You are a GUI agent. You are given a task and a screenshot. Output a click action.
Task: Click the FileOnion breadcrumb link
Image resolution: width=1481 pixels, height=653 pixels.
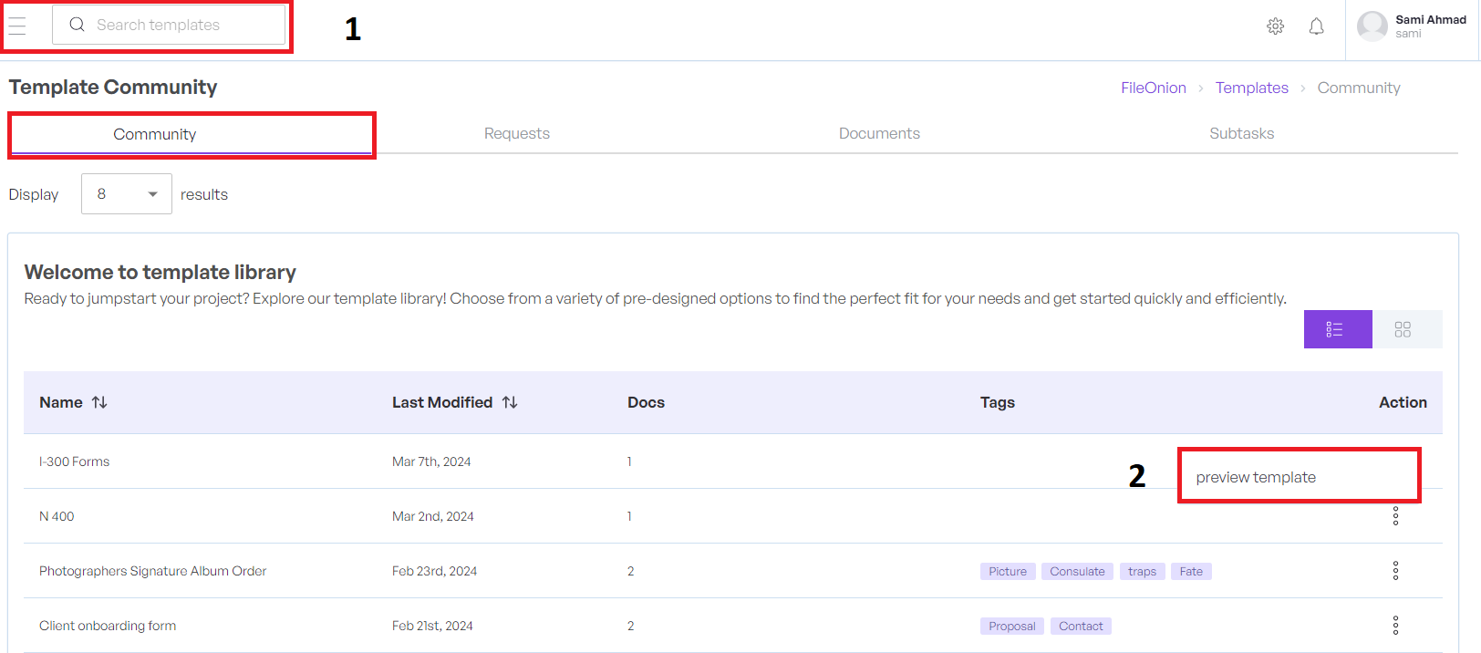[x=1153, y=88]
